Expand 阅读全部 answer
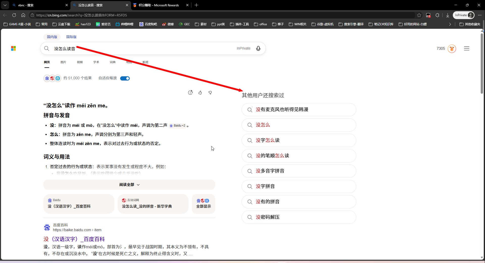 pyautogui.click(x=129, y=185)
